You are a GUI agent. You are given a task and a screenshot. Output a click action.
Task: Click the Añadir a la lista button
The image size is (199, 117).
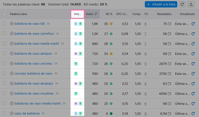click(161, 4)
